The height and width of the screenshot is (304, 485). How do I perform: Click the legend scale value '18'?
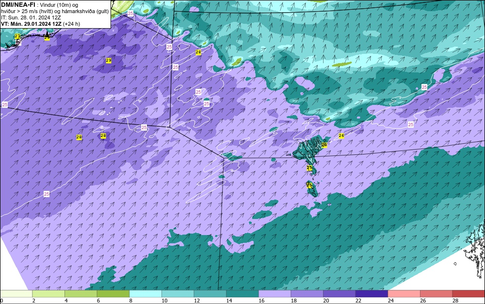294,301
